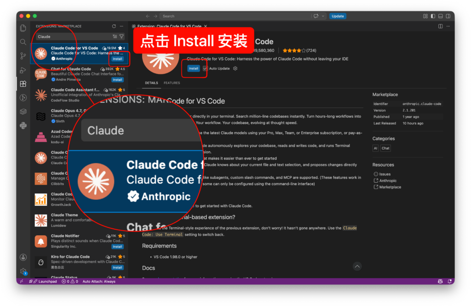The height and width of the screenshot is (306, 471).
Task: Open the Extensions view icon
Action: [23, 84]
